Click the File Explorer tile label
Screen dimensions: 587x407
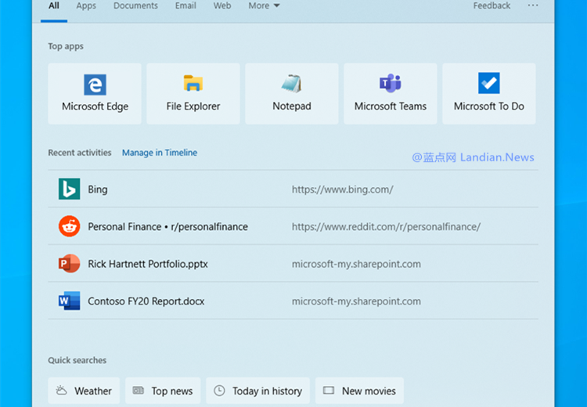(x=193, y=106)
